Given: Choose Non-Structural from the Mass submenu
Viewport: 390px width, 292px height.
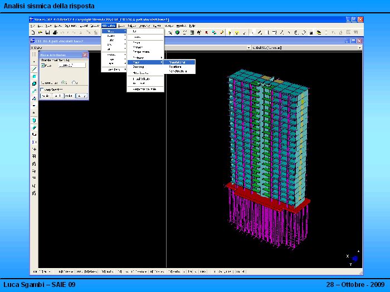Looking at the screenshot, I should pos(178,72).
